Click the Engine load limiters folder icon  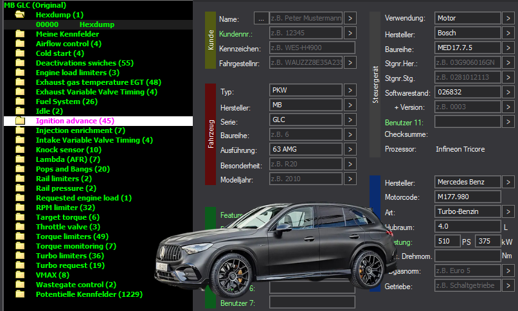point(20,73)
